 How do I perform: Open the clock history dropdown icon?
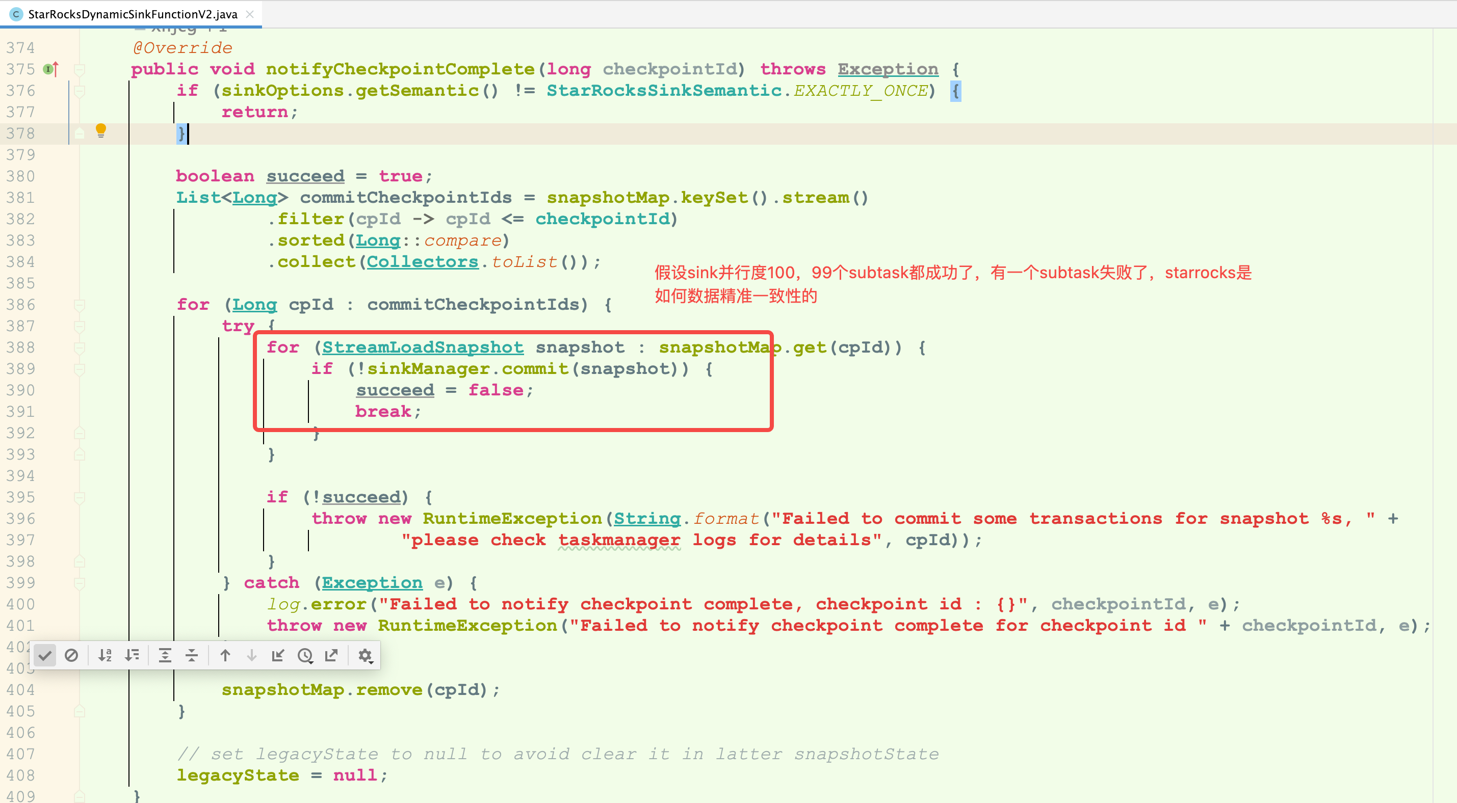point(305,655)
